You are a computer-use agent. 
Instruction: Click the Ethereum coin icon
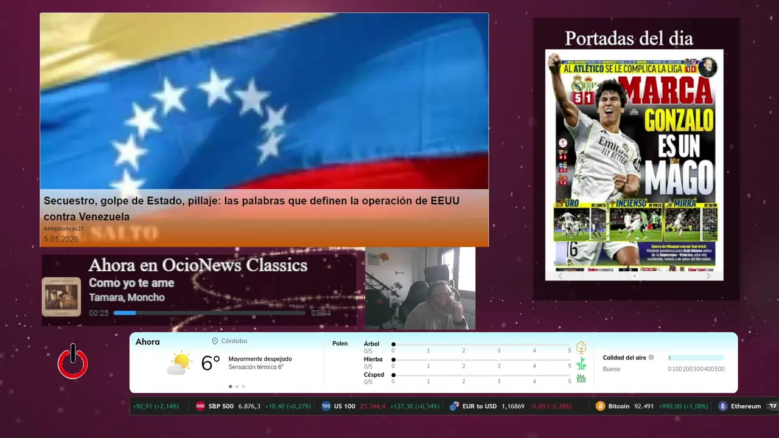pos(723,406)
